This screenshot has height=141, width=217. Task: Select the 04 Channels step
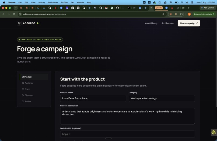pyautogui.click(x=34, y=95)
